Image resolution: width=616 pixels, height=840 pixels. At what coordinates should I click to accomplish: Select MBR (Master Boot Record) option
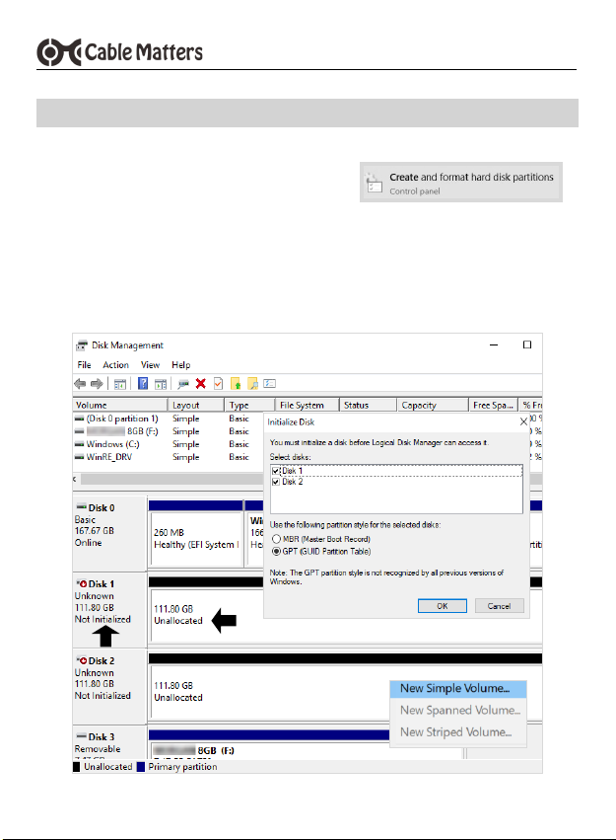tap(276, 539)
